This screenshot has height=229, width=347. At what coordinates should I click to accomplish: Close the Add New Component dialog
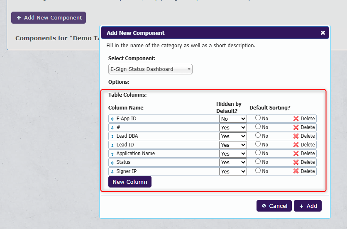[x=323, y=33]
